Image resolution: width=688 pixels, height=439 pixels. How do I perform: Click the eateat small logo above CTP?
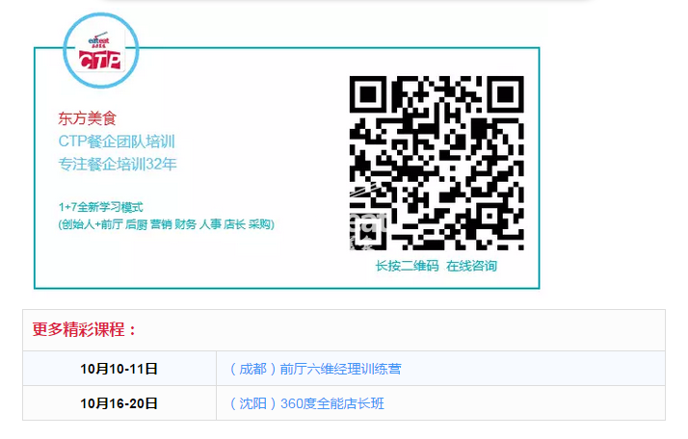point(98,41)
